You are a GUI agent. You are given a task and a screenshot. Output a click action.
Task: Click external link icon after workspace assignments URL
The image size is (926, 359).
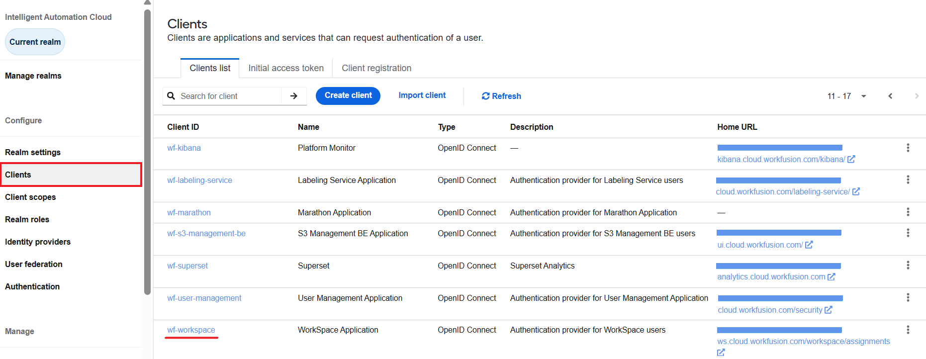click(x=721, y=353)
